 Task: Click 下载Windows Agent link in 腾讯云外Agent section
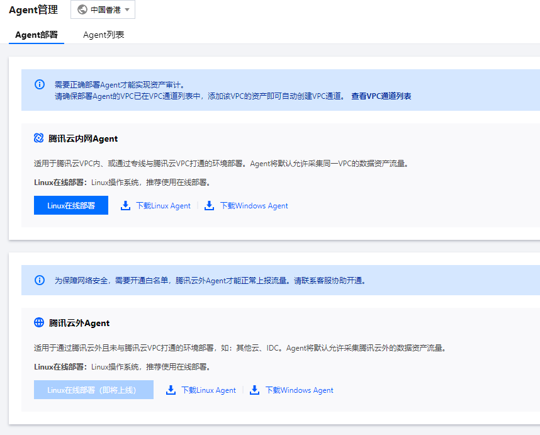click(x=300, y=390)
